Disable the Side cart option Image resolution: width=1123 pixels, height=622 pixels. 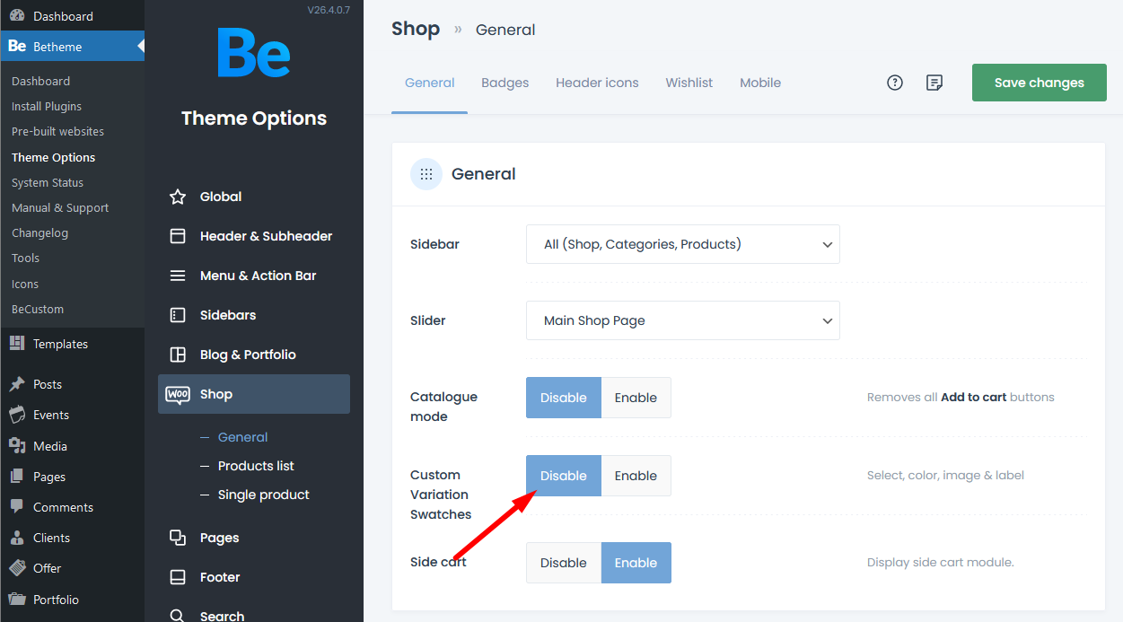pyautogui.click(x=563, y=563)
